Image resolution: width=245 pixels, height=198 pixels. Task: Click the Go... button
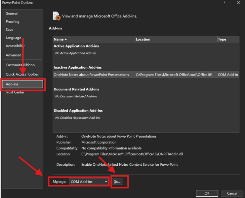(117, 181)
